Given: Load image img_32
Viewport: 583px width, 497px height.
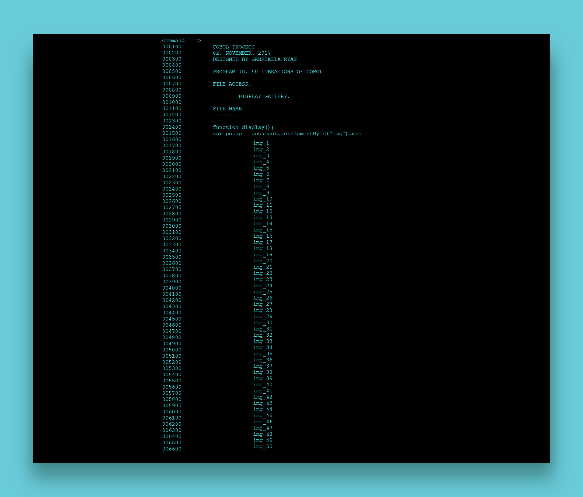Looking at the screenshot, I should pyautogui.click(x=263, y=335).
